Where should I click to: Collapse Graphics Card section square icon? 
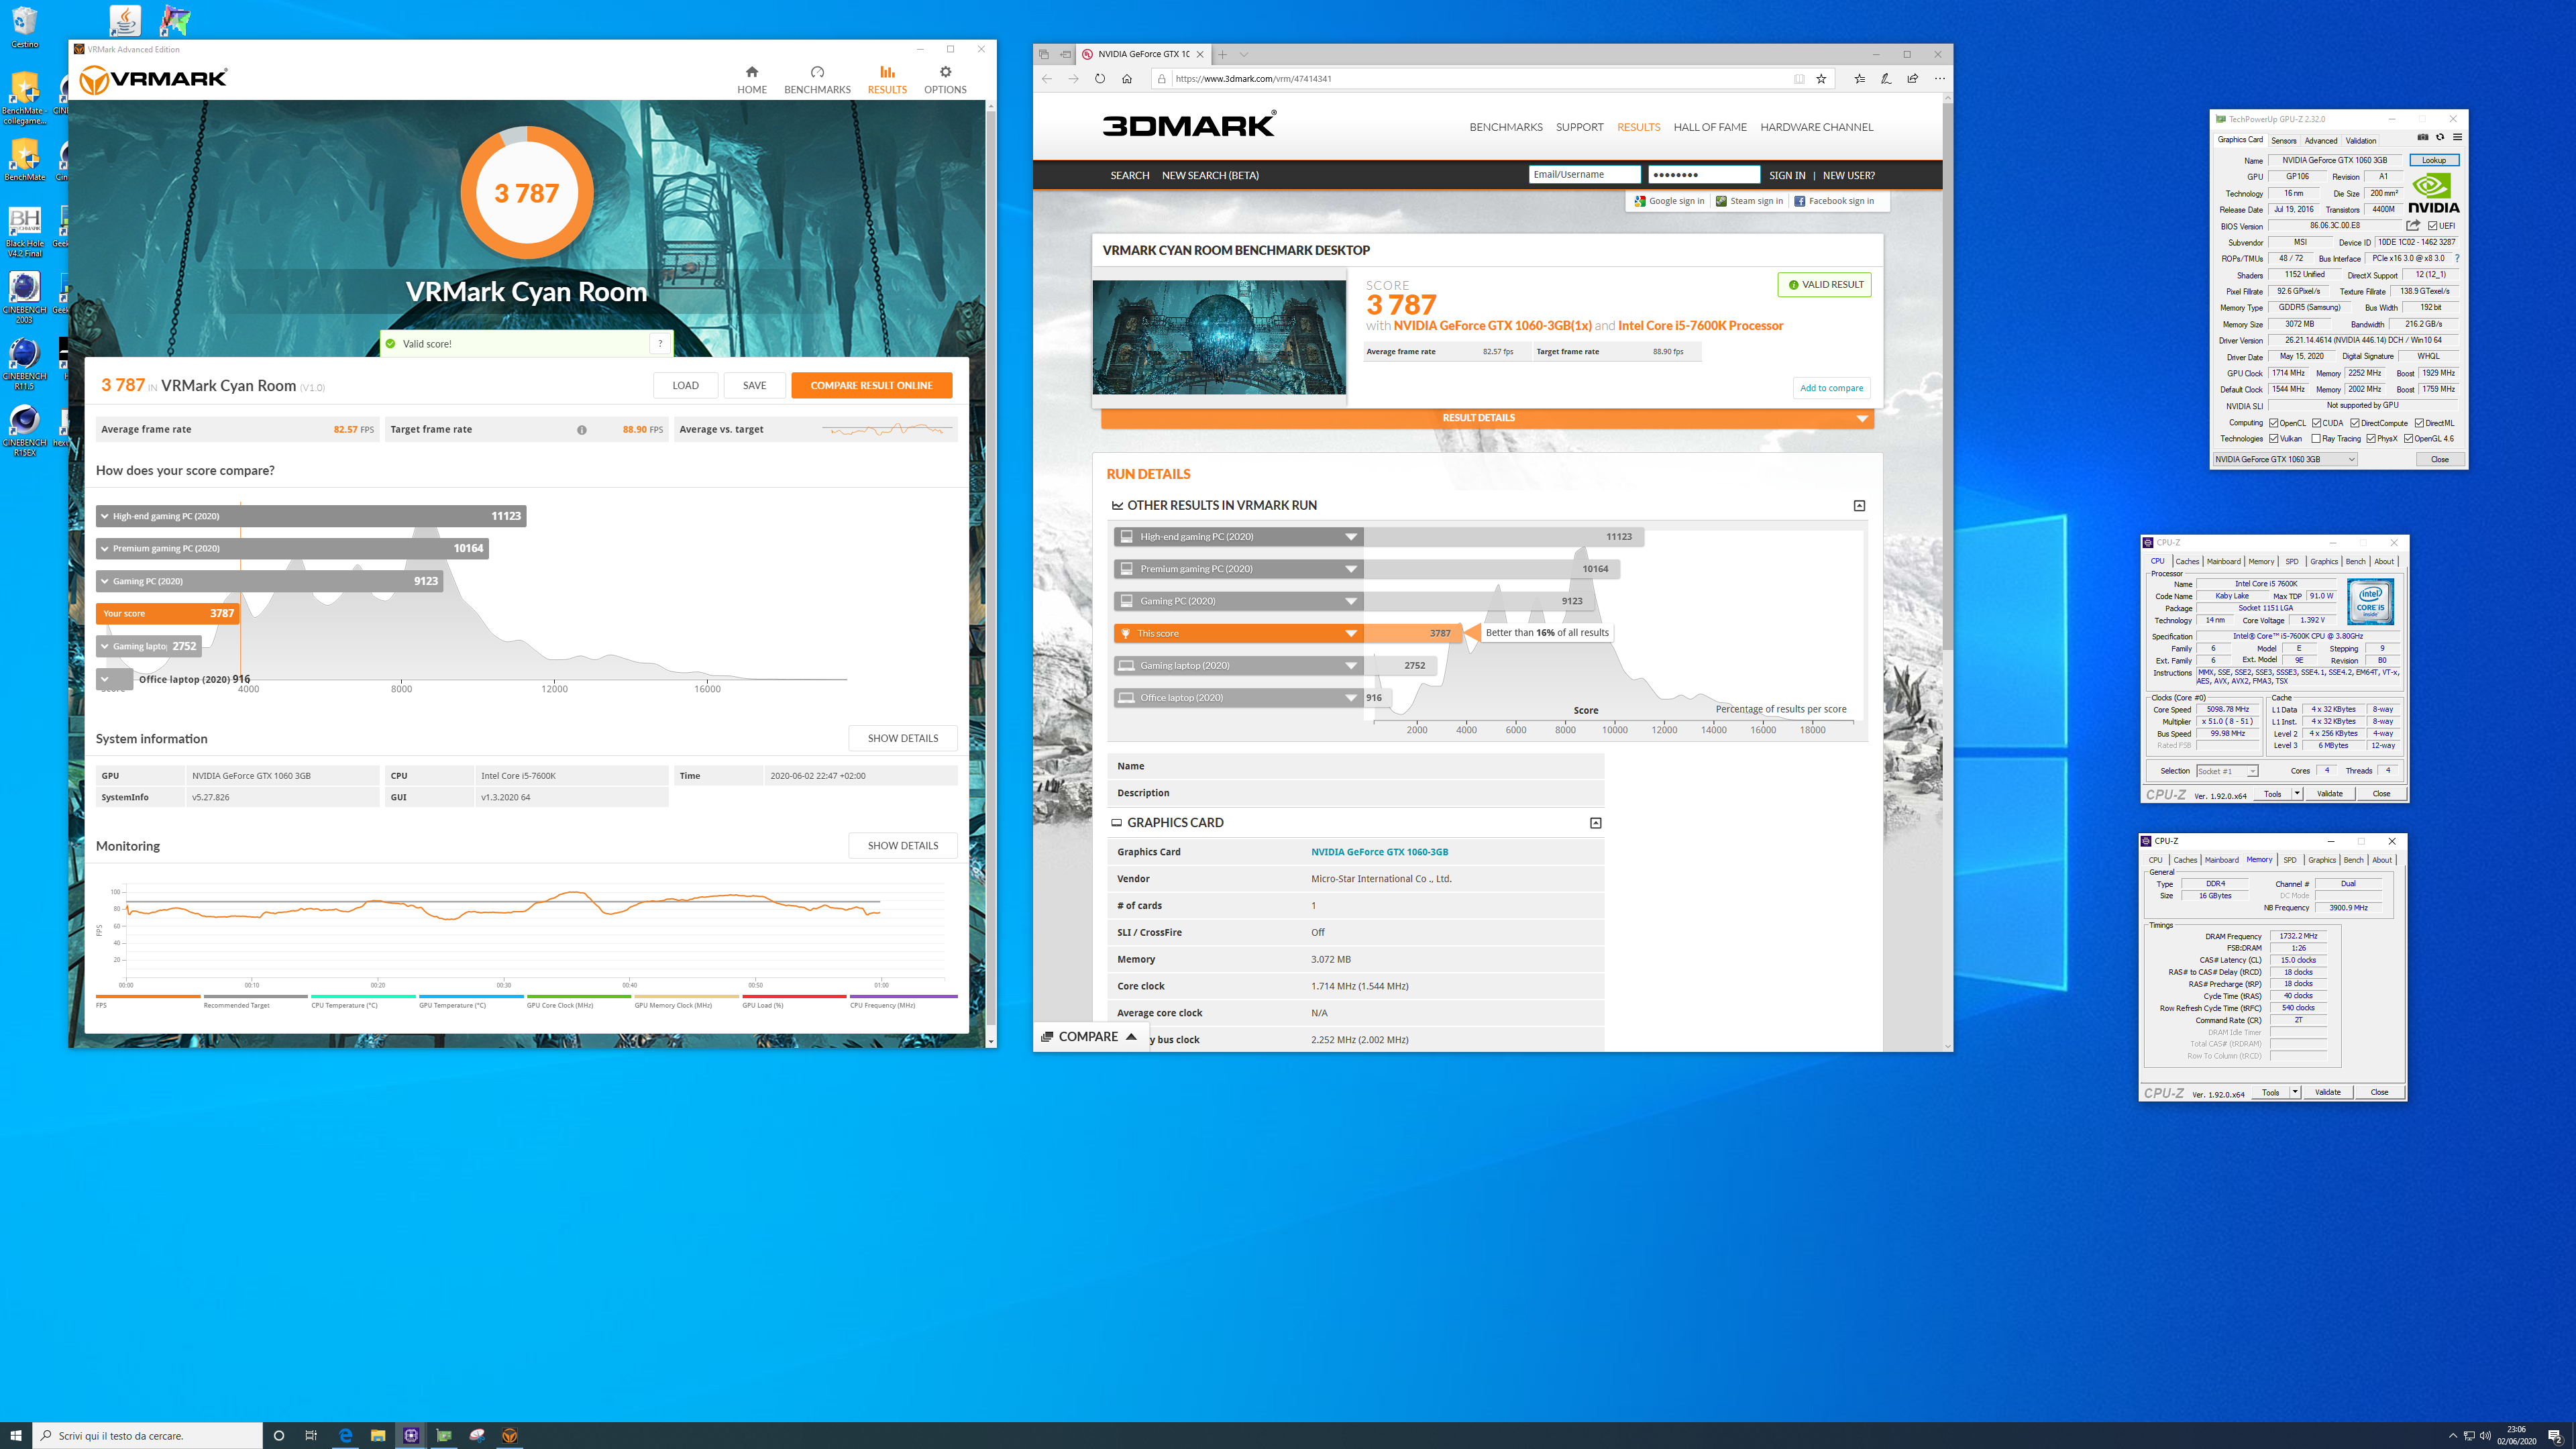1596,823
